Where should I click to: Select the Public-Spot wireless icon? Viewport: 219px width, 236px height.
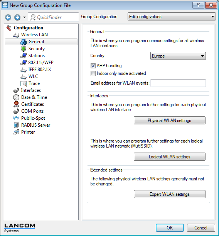point(16,118)
